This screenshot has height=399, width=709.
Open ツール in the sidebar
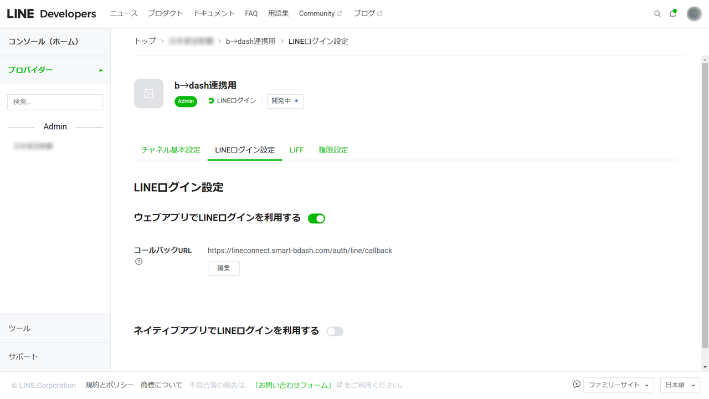pos(55,329)
